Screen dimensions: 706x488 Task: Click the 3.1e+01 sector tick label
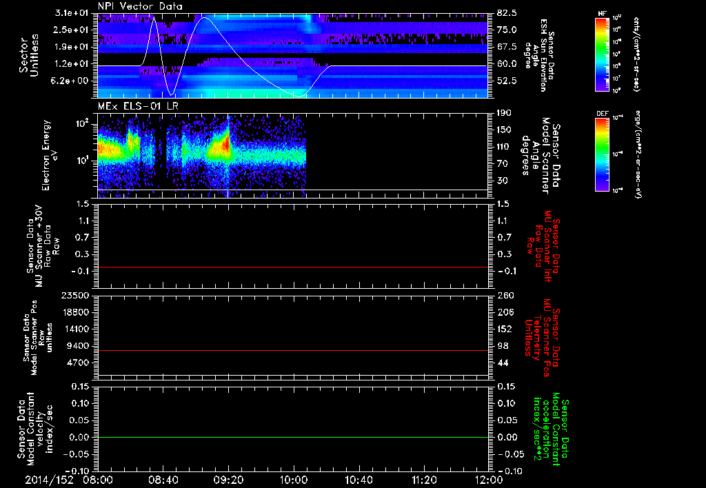click(72, 13)
